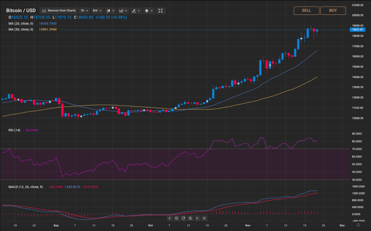Screen dimensions: 371x231
Task: Click the scroll chart right arrow
Action: 197,218
